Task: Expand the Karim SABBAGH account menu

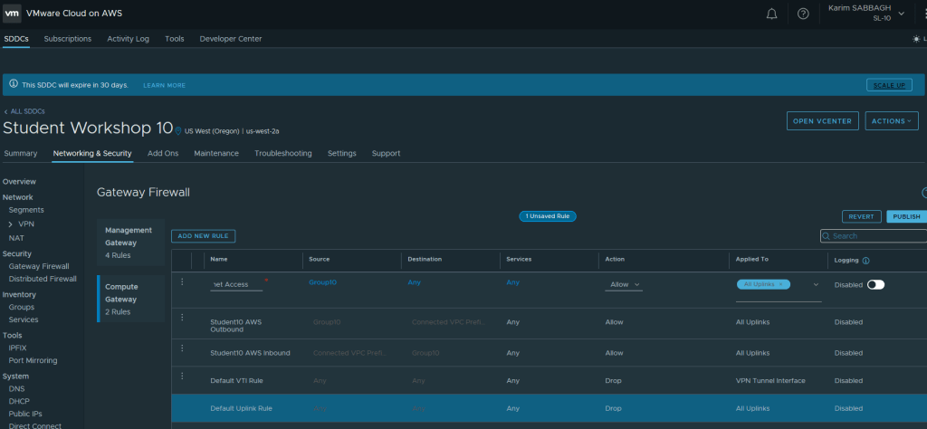Action: [x=901, y=14]
